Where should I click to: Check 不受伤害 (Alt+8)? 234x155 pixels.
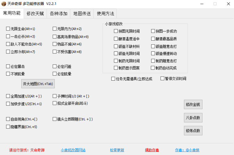click(x=54, y=52)
